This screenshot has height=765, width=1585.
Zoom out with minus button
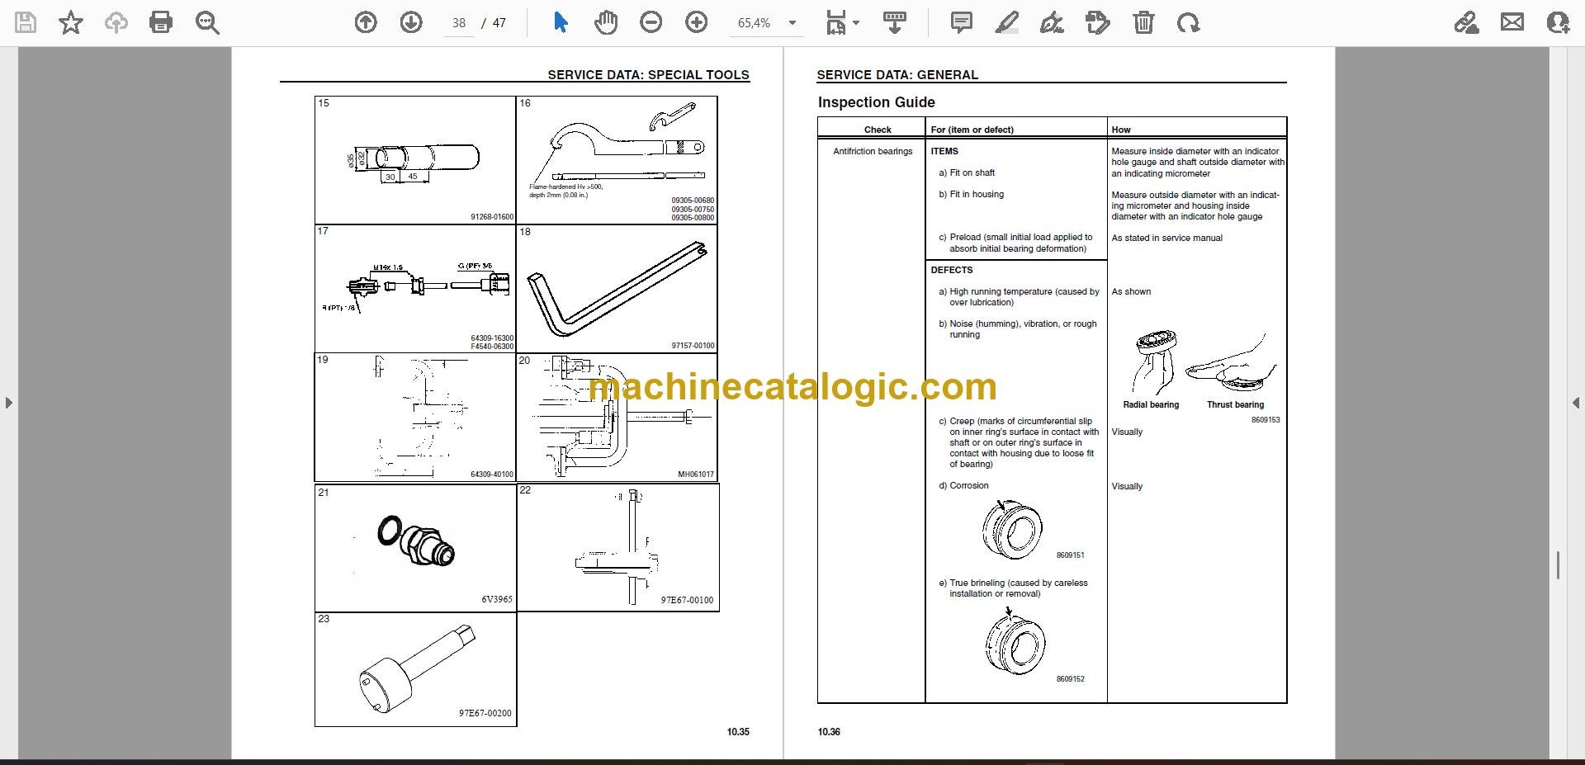(651, 23)
